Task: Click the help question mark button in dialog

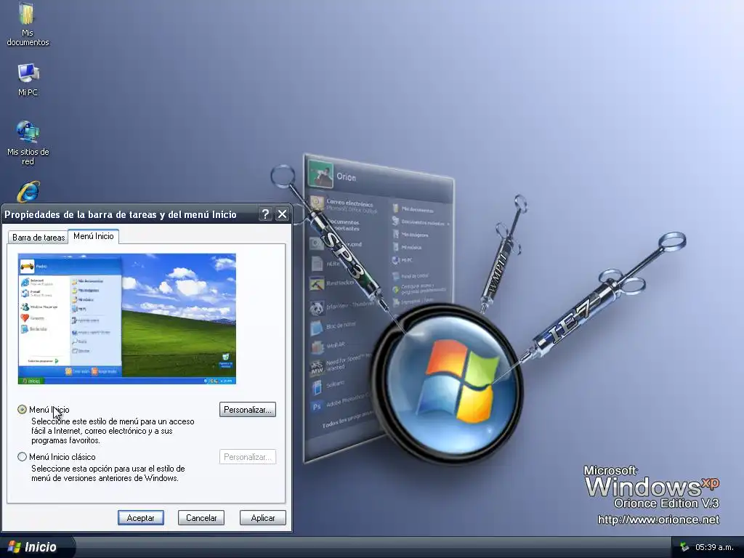Action: (x=266, y=214)
